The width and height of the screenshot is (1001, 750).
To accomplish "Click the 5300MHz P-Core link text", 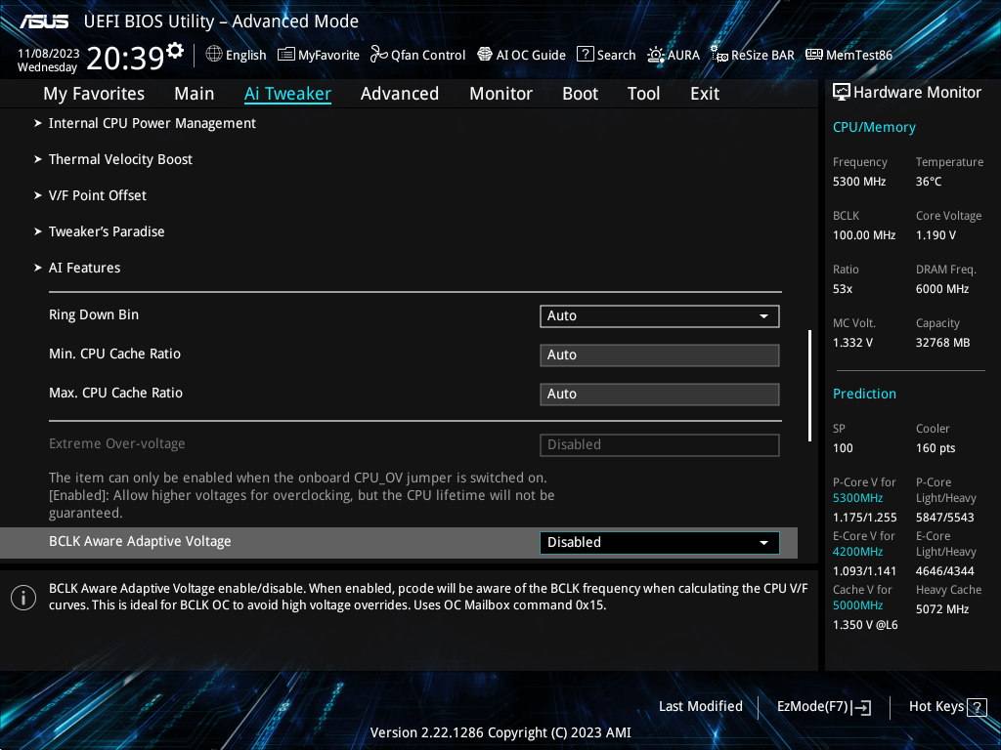I will click(858, 498).
